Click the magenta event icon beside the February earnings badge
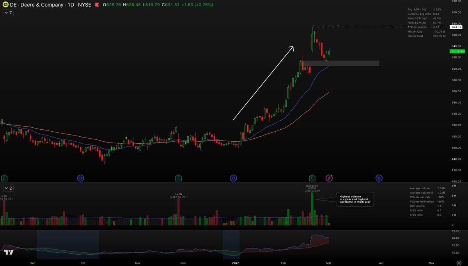Image resolution: width=468 pixels, height=266 pixels. coord(329,178)
